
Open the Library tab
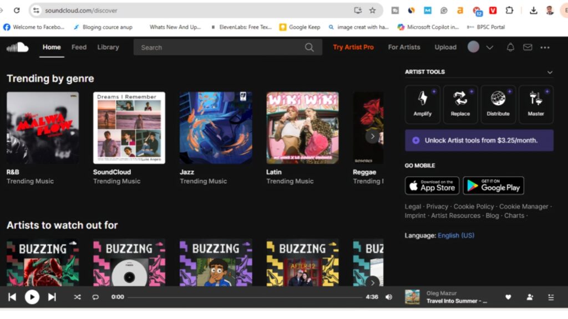[x=108, y=47]
